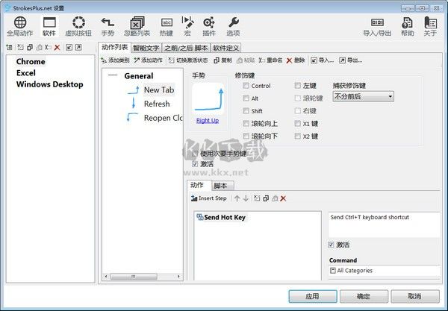Open the 忽略列表 ignore list section
This screenshot has width=448, height=311.
point(137,26)
